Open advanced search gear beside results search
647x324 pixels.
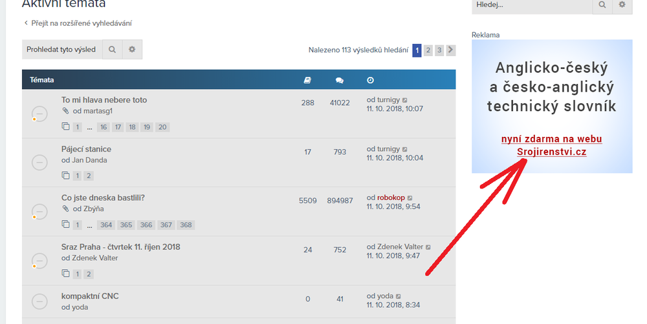tap(132, 50)
